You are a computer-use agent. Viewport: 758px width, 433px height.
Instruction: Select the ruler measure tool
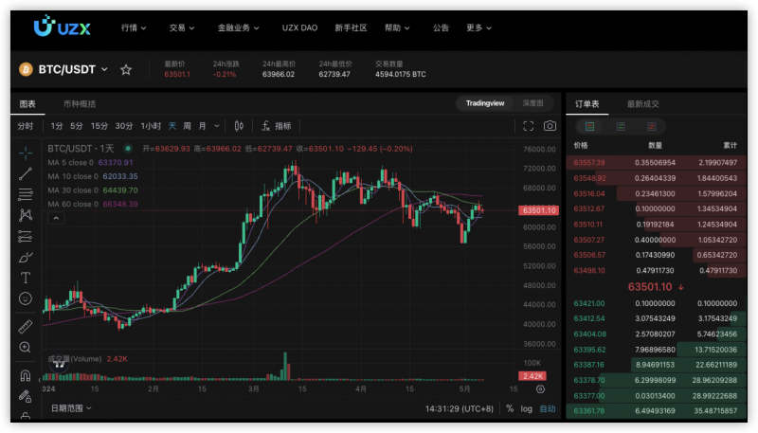pyautogui.click(x=26, y=327)
